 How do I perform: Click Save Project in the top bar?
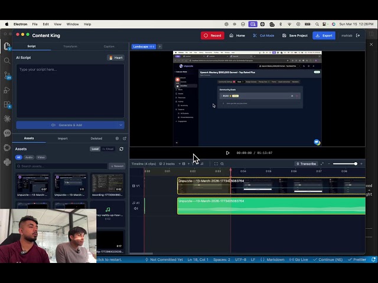[295, 35]
